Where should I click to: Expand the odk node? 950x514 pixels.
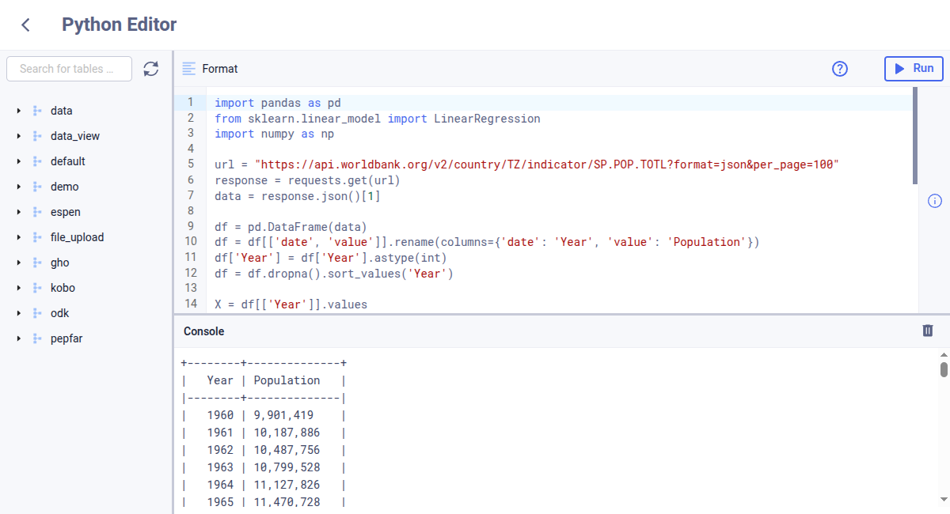[x=18, y=312]
